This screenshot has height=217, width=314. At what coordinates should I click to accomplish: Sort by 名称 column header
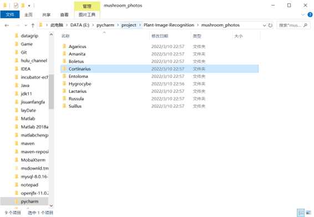pyautogui.click(x=65, y=36)
